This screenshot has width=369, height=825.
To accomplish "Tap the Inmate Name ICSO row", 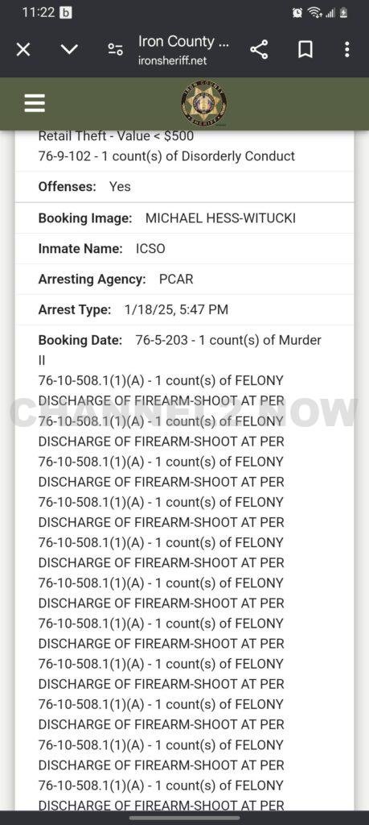I will coord(184,248).
